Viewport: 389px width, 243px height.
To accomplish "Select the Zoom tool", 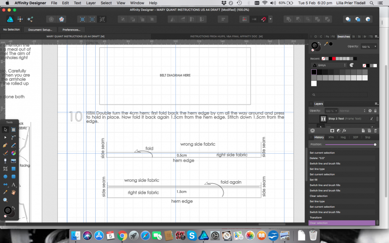I will (x=5, y=200).
